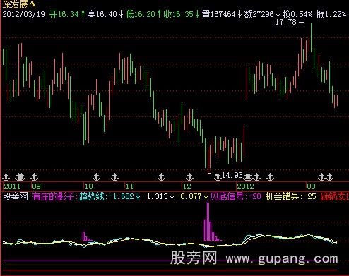
Task: Click the volume value 量167464
Action: tap(218, 14)
